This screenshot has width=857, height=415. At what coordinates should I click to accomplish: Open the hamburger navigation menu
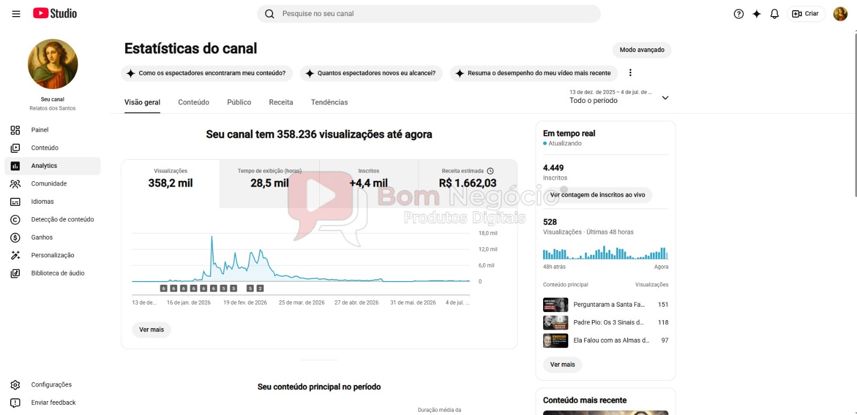point(16,14)
